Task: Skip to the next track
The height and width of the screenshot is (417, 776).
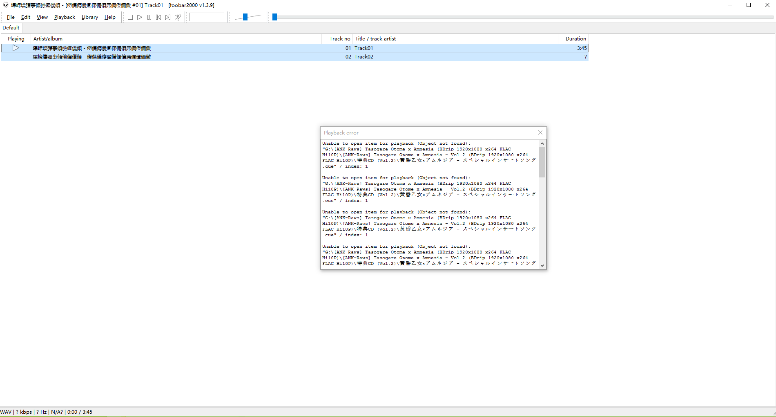Action: tap(168, 17)
